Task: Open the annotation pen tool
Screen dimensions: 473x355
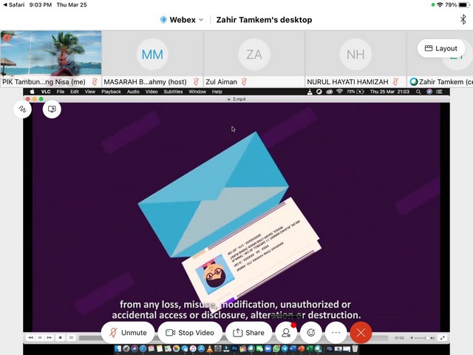Action: (x=22, y=109)
